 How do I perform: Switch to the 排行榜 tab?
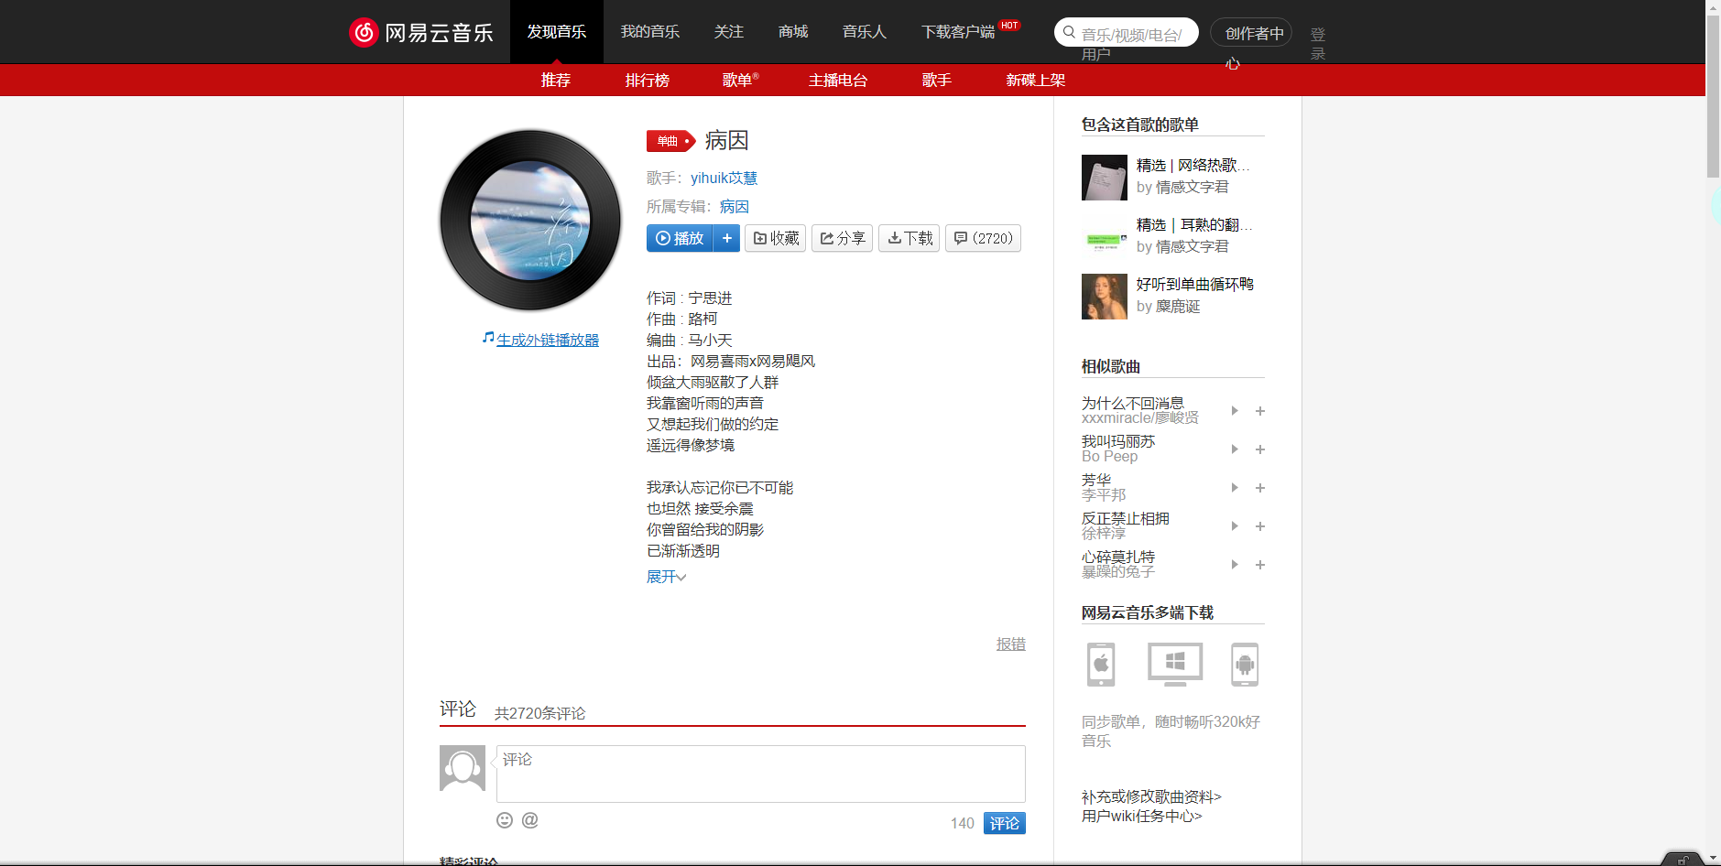(647, 81)
